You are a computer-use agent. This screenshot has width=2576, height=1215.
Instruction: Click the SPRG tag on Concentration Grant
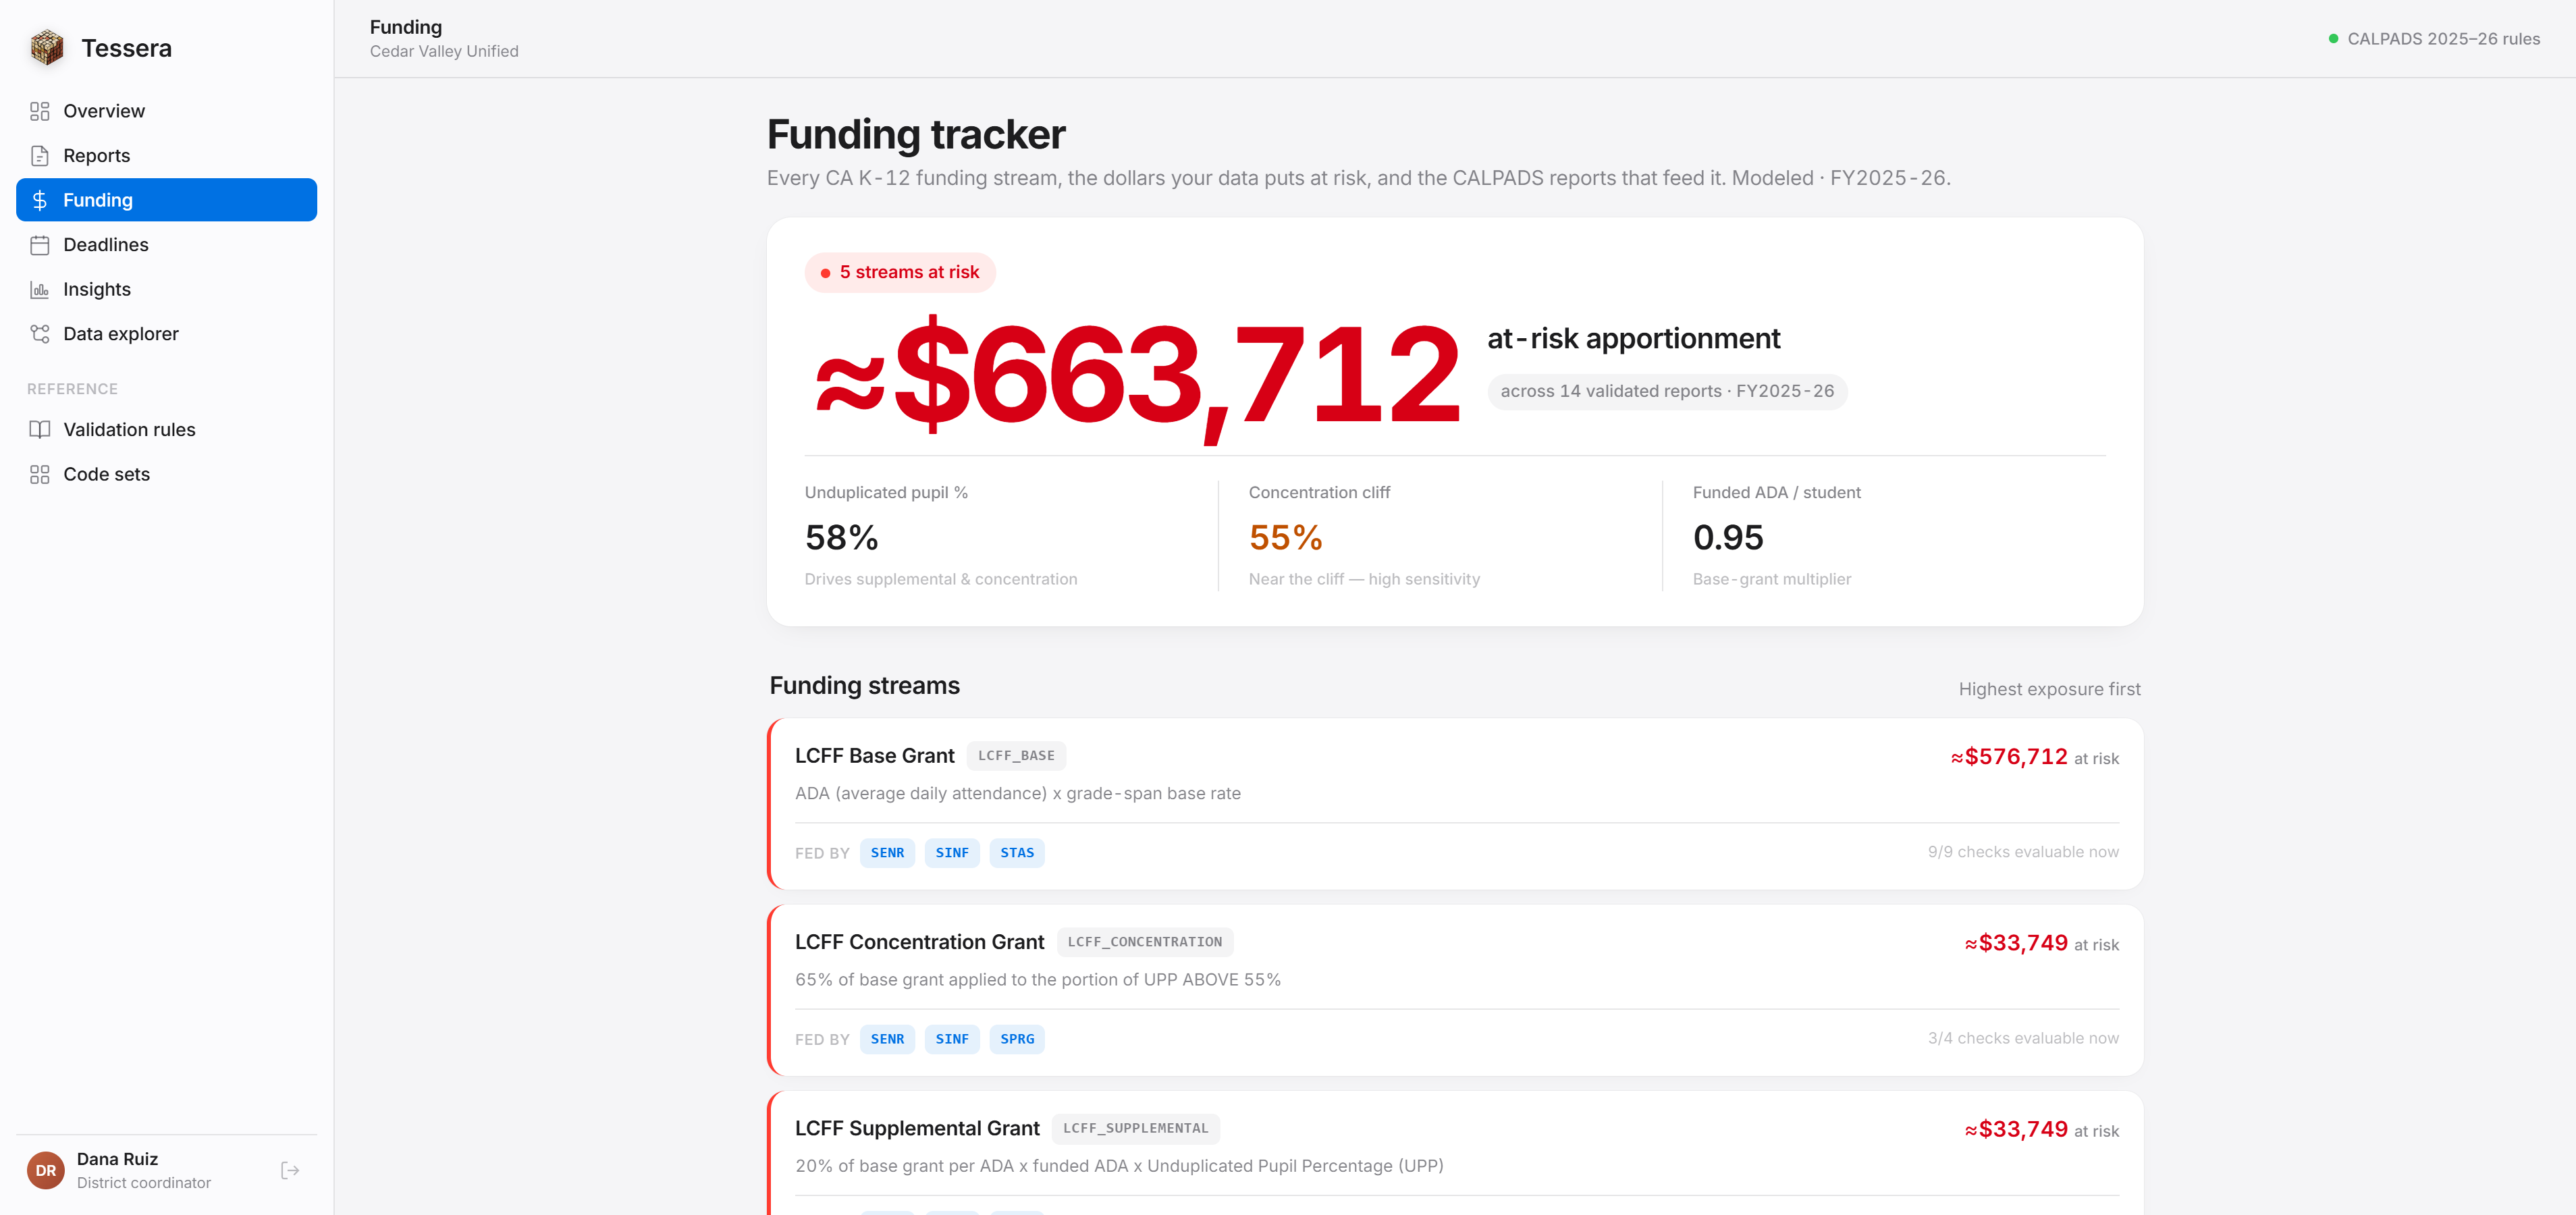point(1017,1039)
